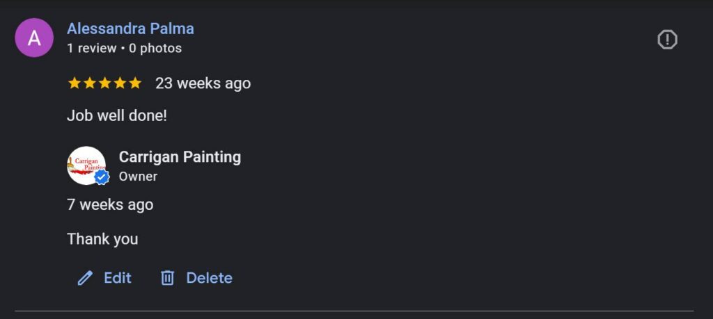Click the pencil icon beside Edit
713x319 pixels.
click(85, 279)
